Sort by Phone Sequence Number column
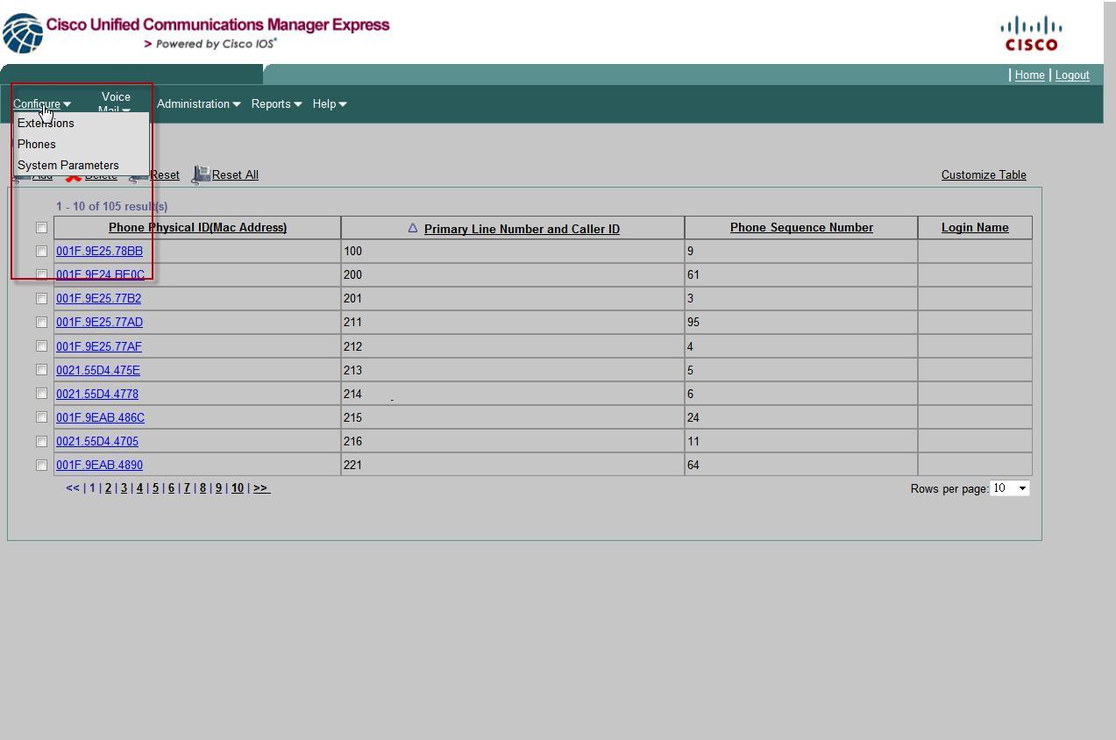Screen dimensions: 1116x740 pos(801,228)
